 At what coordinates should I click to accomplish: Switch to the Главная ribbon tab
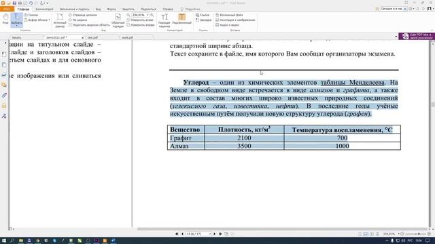click(23, 9)
